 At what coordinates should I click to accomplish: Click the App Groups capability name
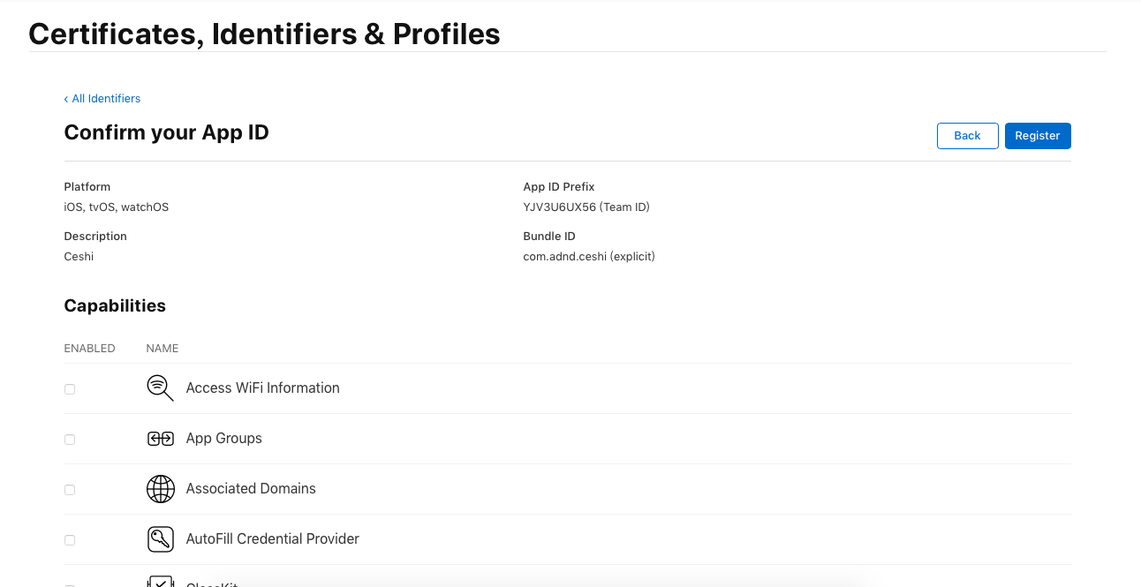(x=223, y=439)
